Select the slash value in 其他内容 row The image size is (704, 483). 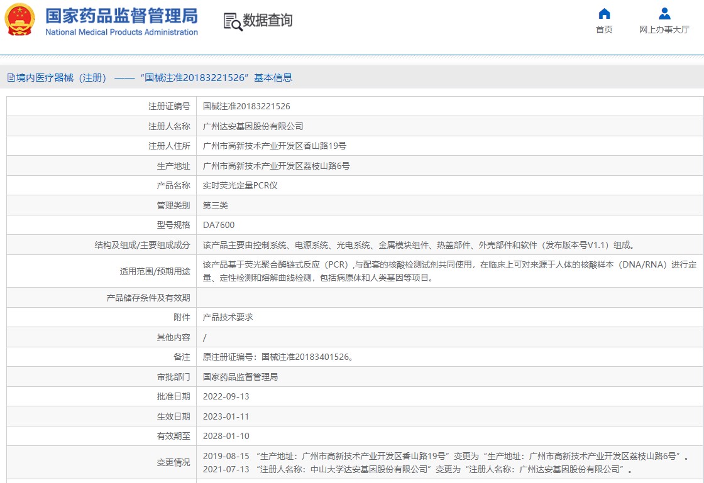click(205, 338)
